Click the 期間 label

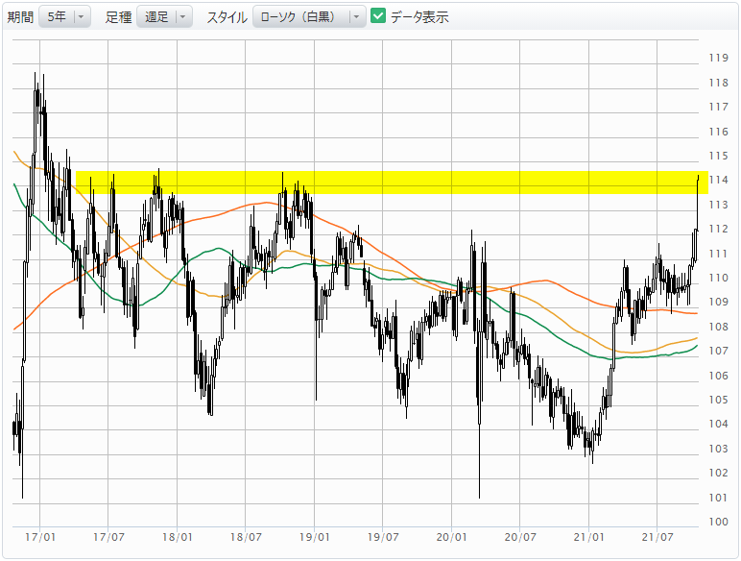point(20,17)
